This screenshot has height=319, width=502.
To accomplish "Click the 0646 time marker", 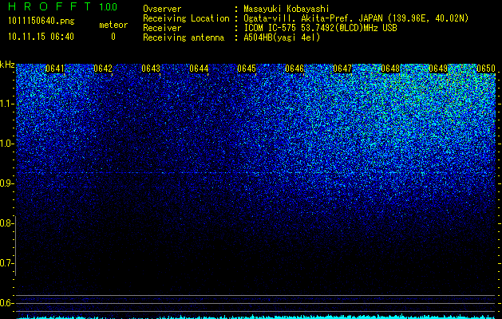I will (x=294, y=69).
